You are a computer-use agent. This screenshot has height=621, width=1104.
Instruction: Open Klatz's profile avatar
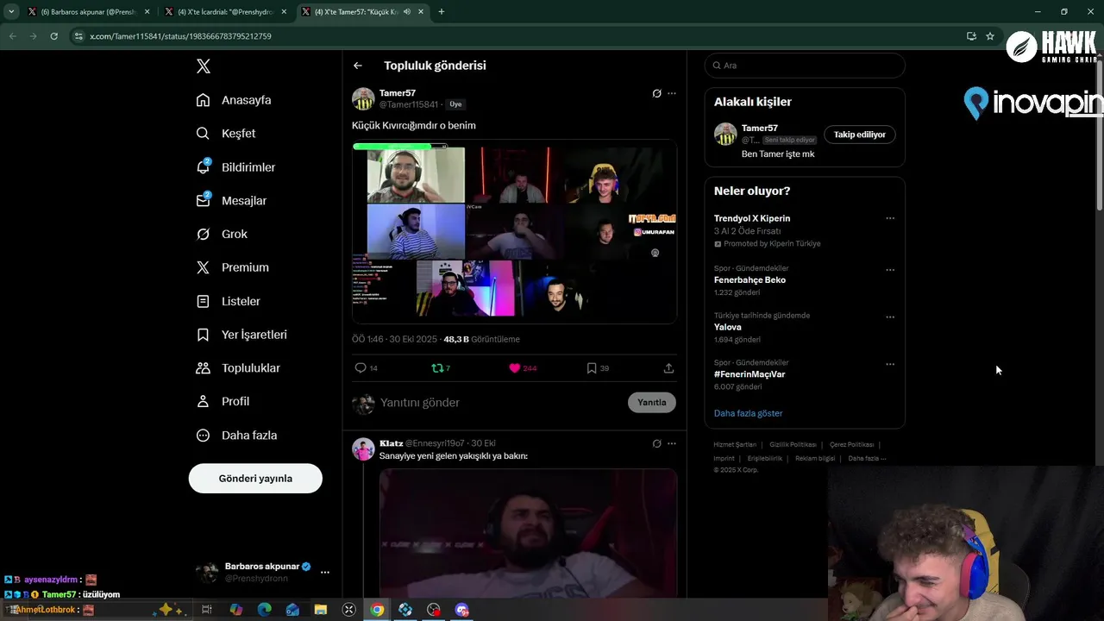[x=363, y=448]
